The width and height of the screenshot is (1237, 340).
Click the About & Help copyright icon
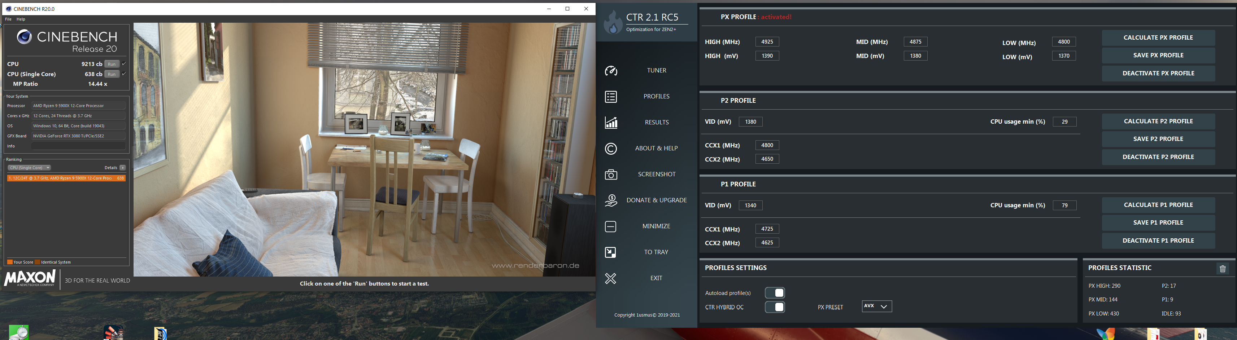click(611, 149)
